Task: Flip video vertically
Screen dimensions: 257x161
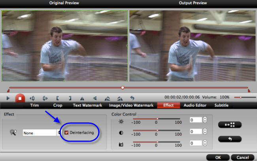Action: point(95,98)
